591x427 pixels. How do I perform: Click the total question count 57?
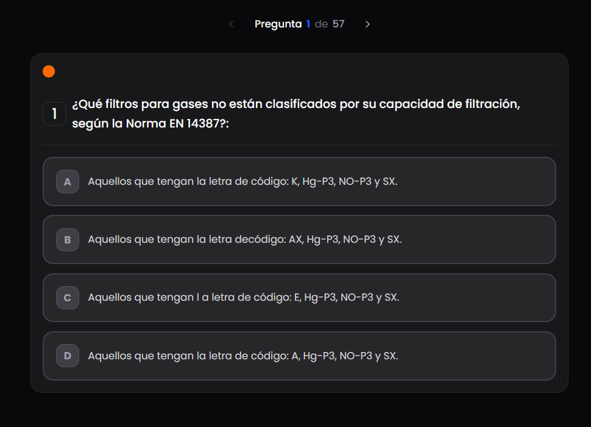click(338, 24)
